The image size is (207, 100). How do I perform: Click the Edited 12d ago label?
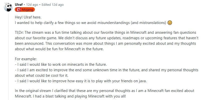(x=53, y=4)
